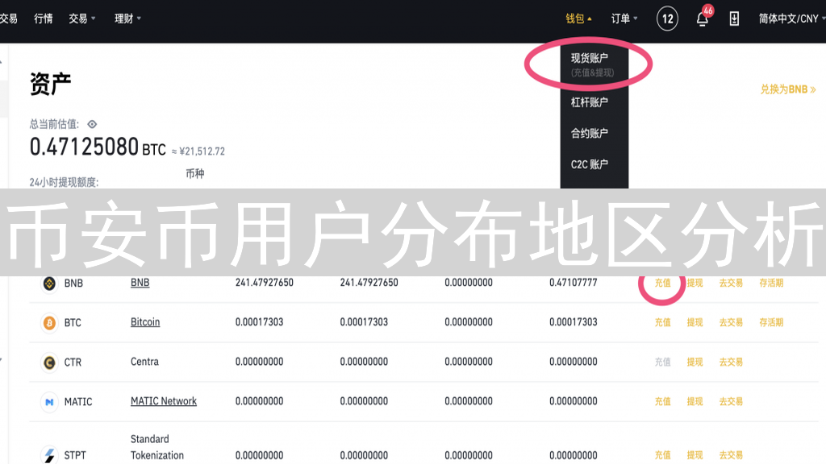The height and width of the screenshot is (464, 826).
Task: Click 提现 in the BNB row
Action: click(x=695, y=283)
